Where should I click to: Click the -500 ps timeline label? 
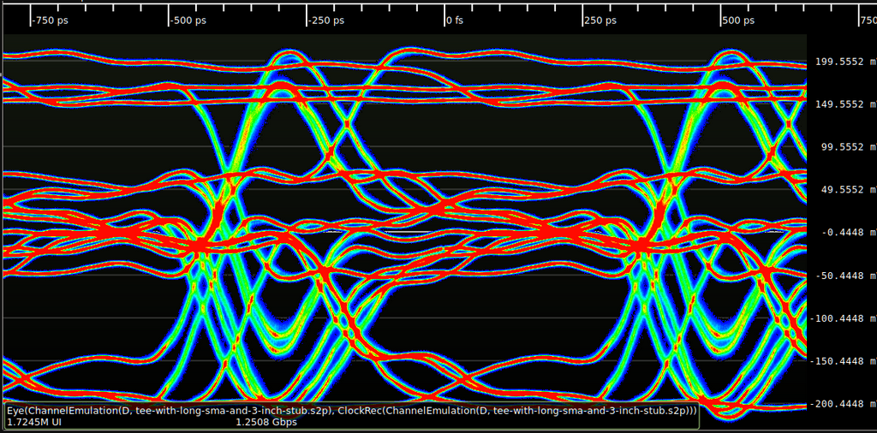pos(188,21)
